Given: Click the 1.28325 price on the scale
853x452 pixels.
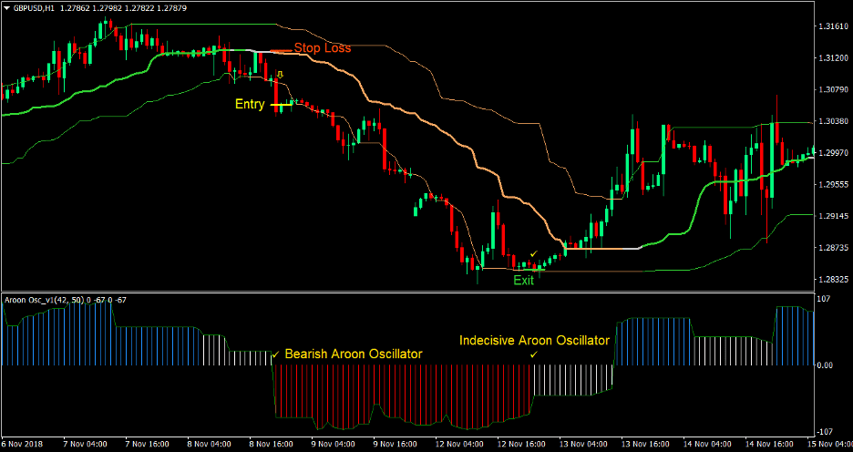Looking at the screenshot, I should 831,280.
